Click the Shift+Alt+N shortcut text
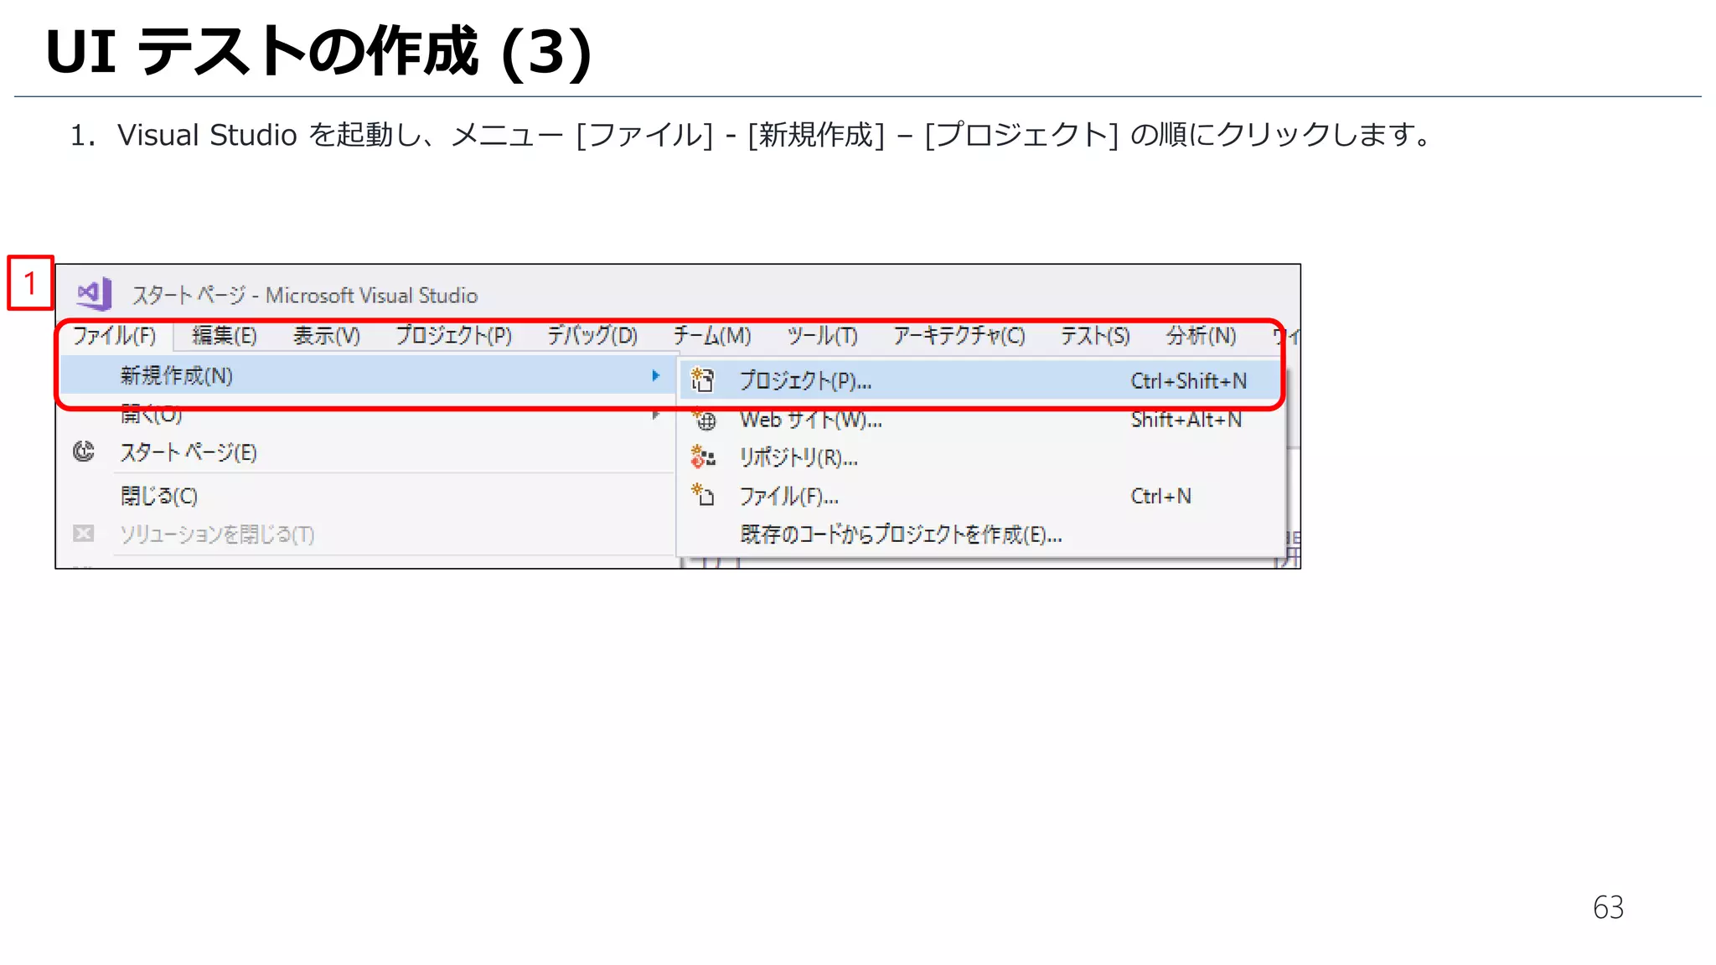Image resolution: width=1716 pixels, height=965 pixels. tap(1186, 420)
